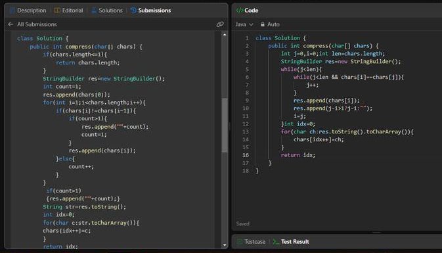Click 'j++;' on editor line 7
The width and height of the screenshot is (442, 253).
point(313,85)
